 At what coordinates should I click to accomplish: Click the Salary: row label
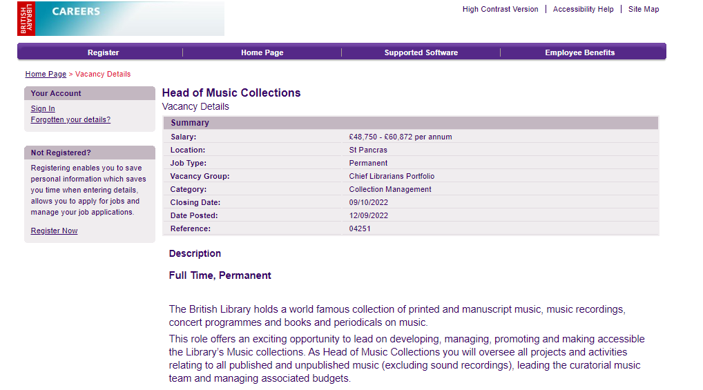[184, 137]
